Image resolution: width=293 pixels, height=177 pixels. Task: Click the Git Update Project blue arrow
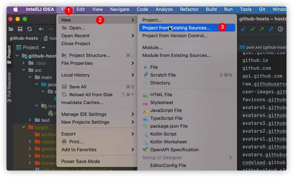(x=243, y=29)
